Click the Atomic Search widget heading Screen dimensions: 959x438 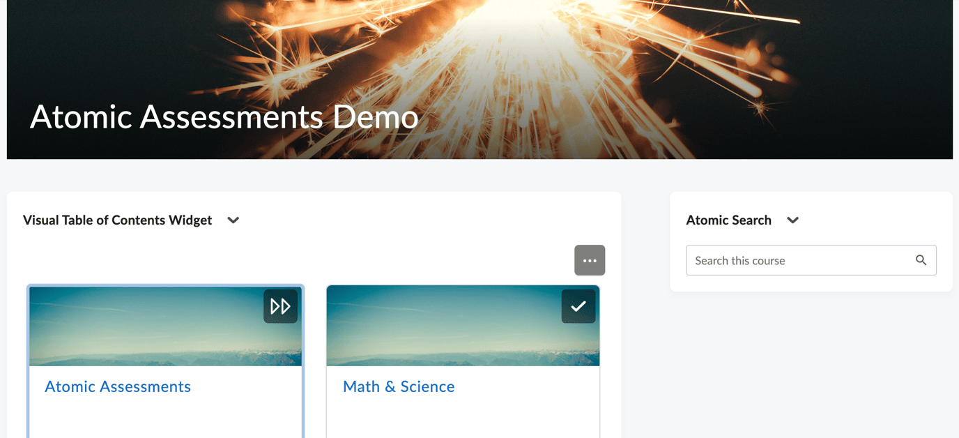[728, 220]
